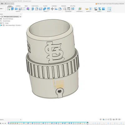Select the Combine tool
Screen dimensions: 125x125
pyautogui.click(x=44, y=9)
